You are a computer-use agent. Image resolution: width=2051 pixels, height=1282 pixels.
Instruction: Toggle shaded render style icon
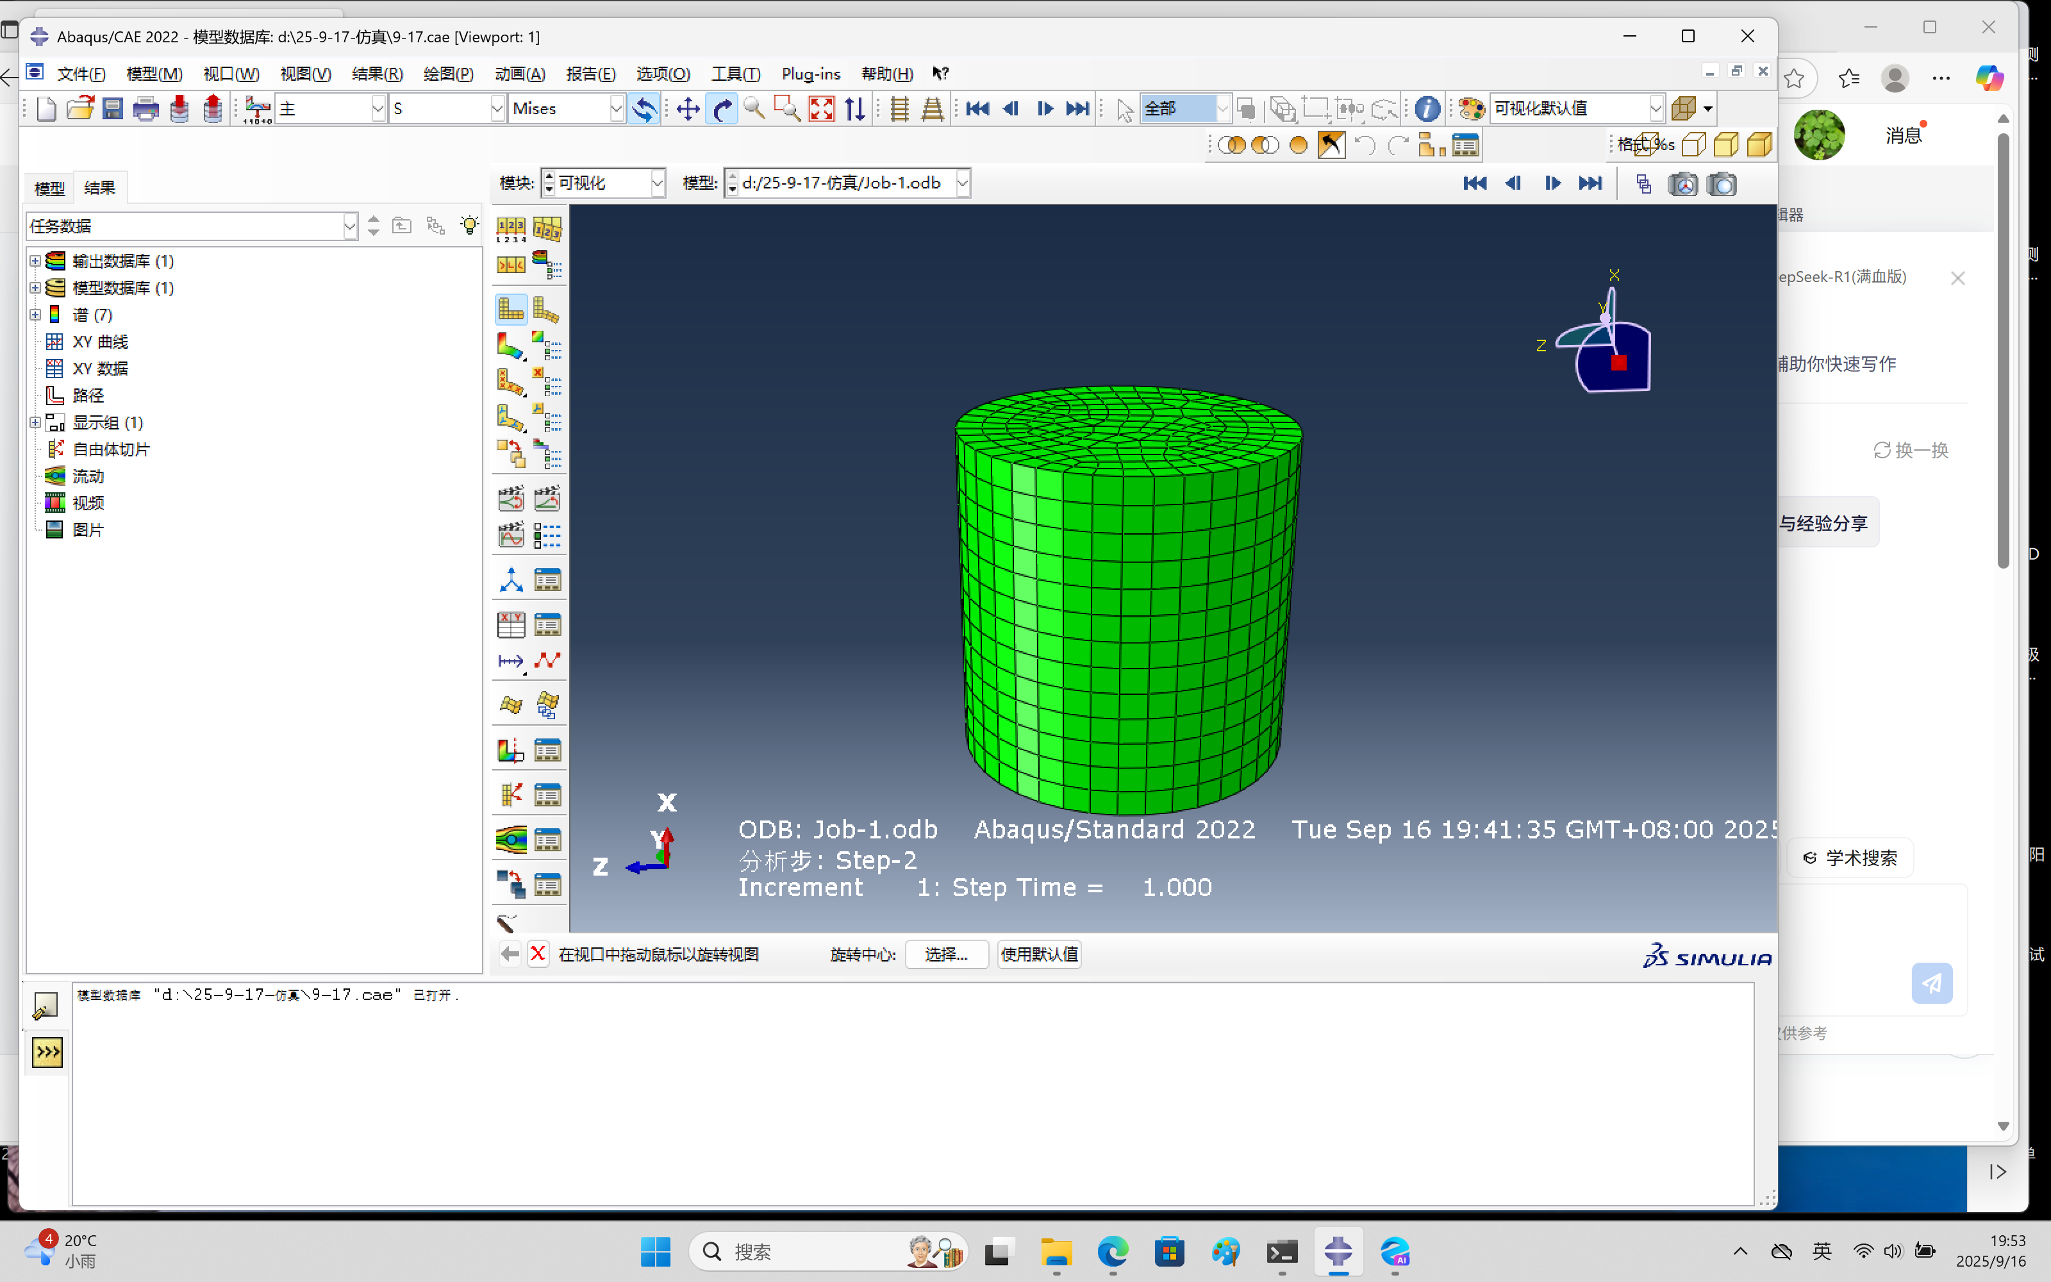[1759, 145]
